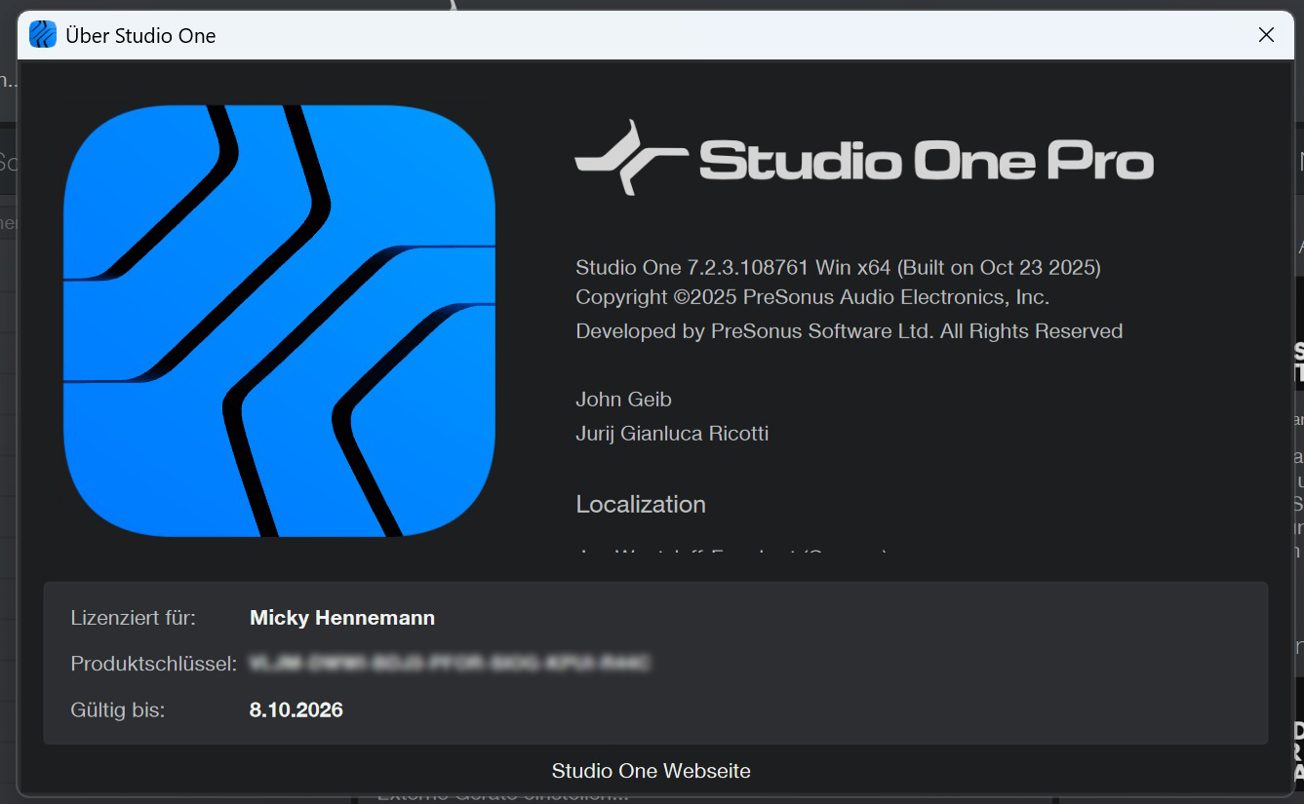Image resolution: width=1304 pixels, height=804 pixels.
Task: Click the licensee name Micky Hennemann
Action: click(342, 618)
